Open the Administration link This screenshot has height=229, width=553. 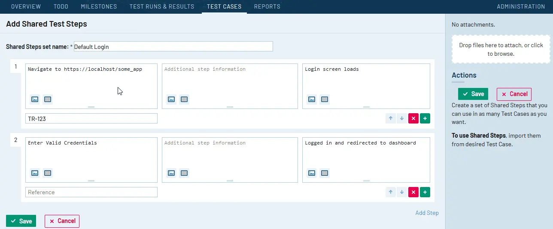pos(521,6)
